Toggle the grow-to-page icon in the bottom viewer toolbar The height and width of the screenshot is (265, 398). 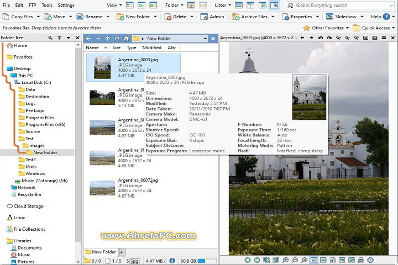point(323,260)
